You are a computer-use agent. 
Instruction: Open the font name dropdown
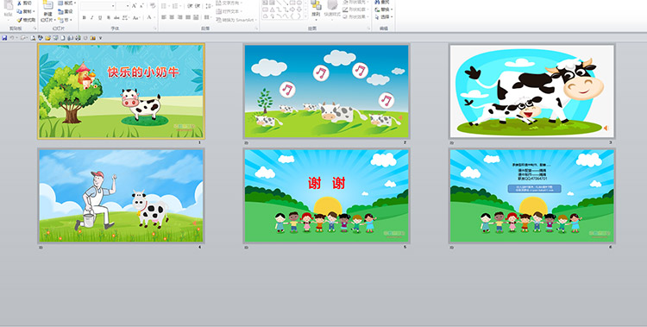113,6
